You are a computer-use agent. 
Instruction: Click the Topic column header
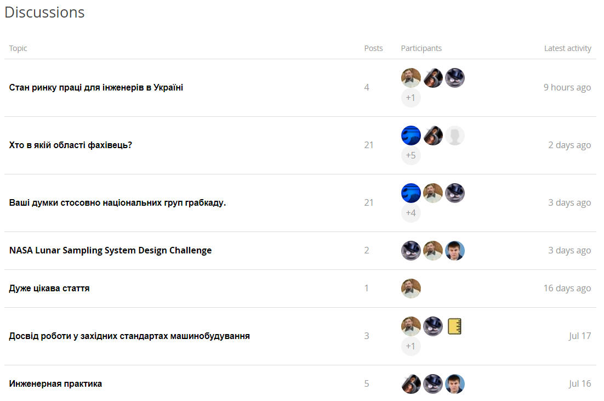pos(18,48)
